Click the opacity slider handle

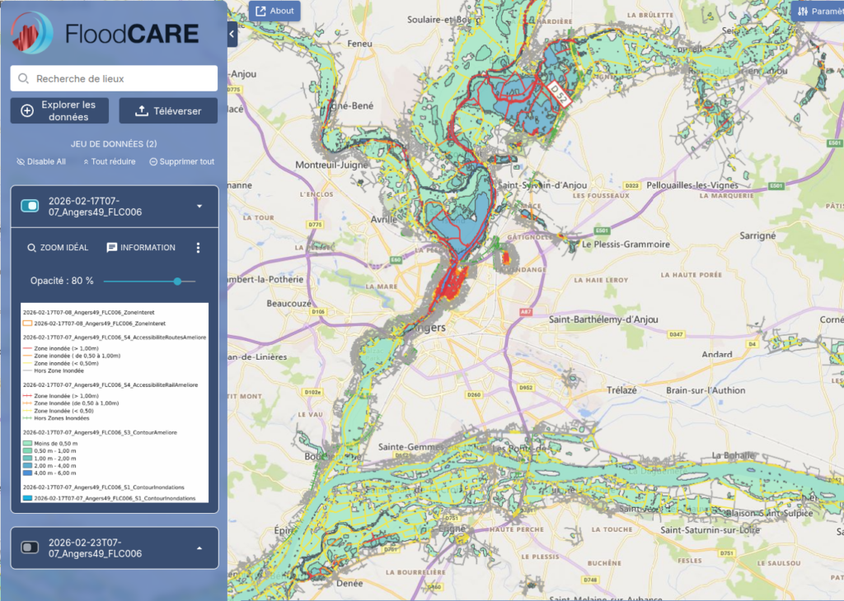[177, 282]
